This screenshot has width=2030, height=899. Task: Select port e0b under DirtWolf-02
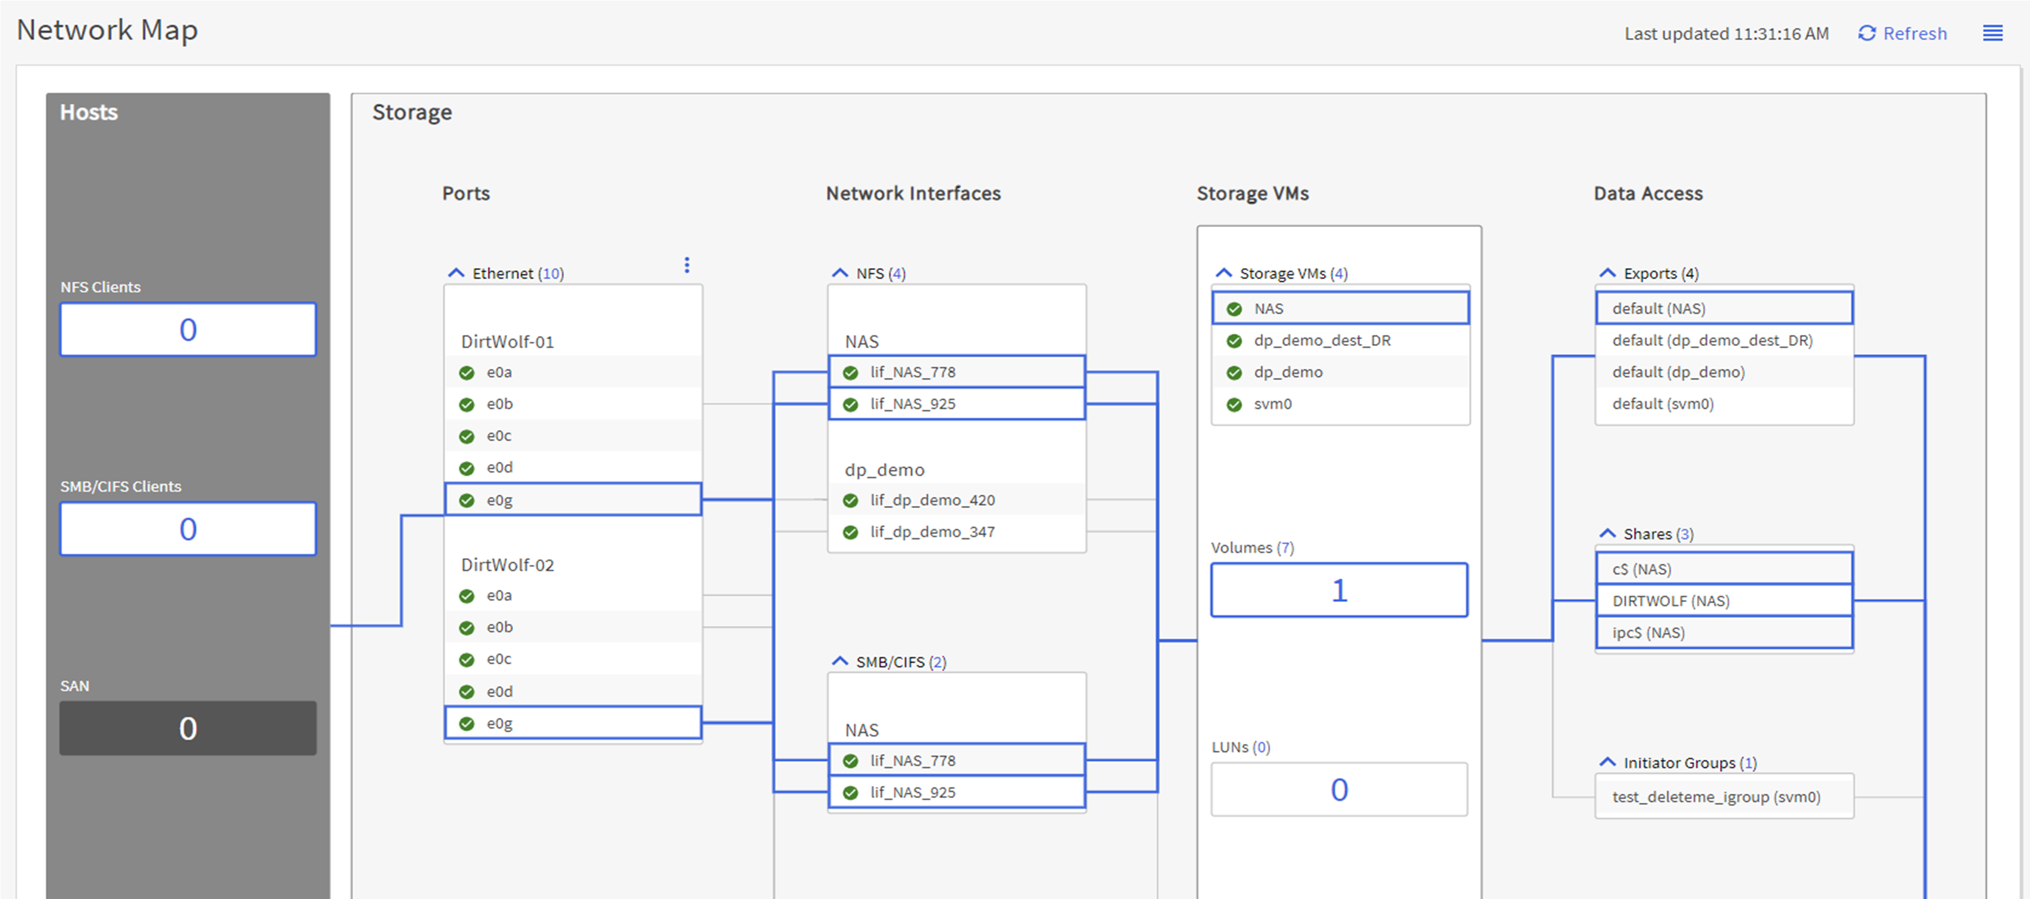573,627
